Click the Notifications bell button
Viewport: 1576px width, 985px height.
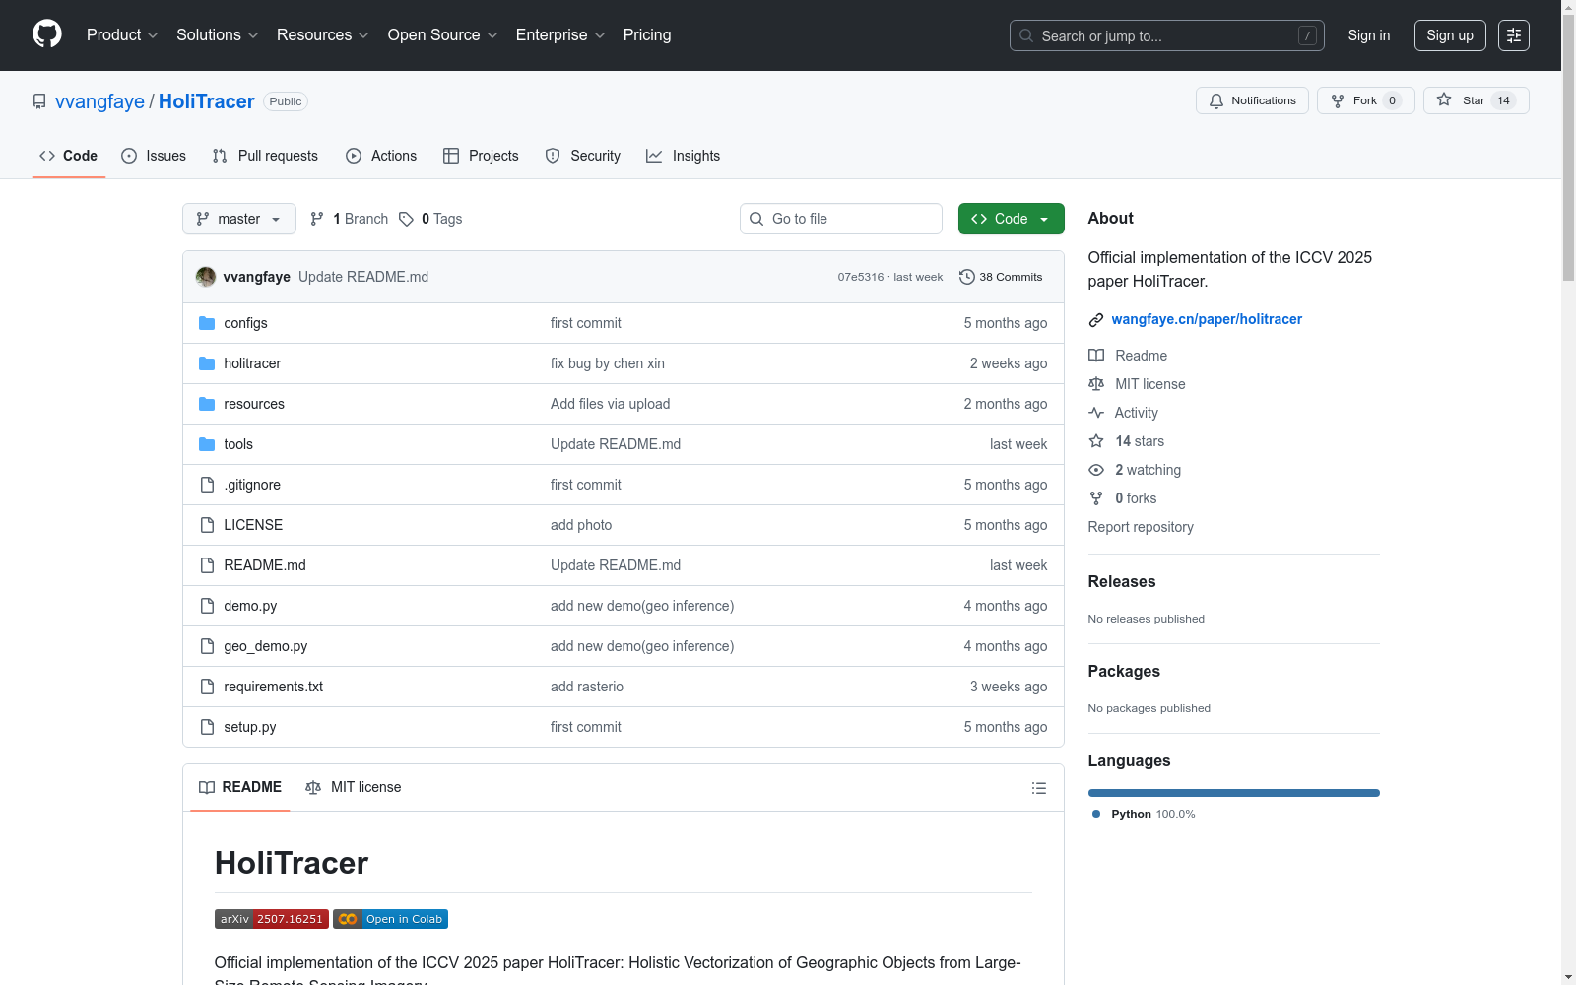coord(1252,100)
